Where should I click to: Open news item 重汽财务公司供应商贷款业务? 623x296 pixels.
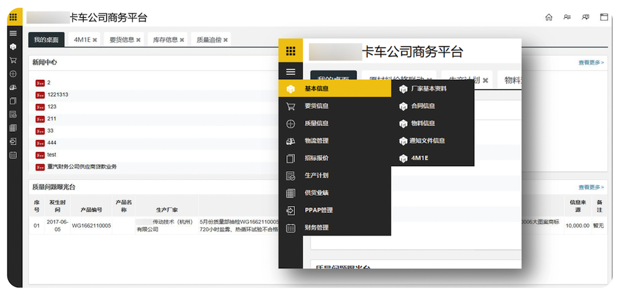point(82,167)
